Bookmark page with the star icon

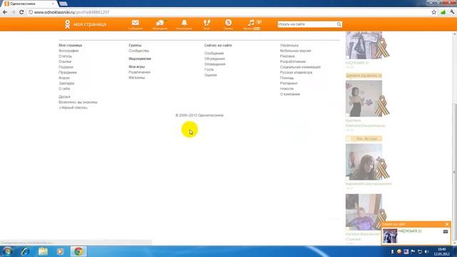(434, 12)
